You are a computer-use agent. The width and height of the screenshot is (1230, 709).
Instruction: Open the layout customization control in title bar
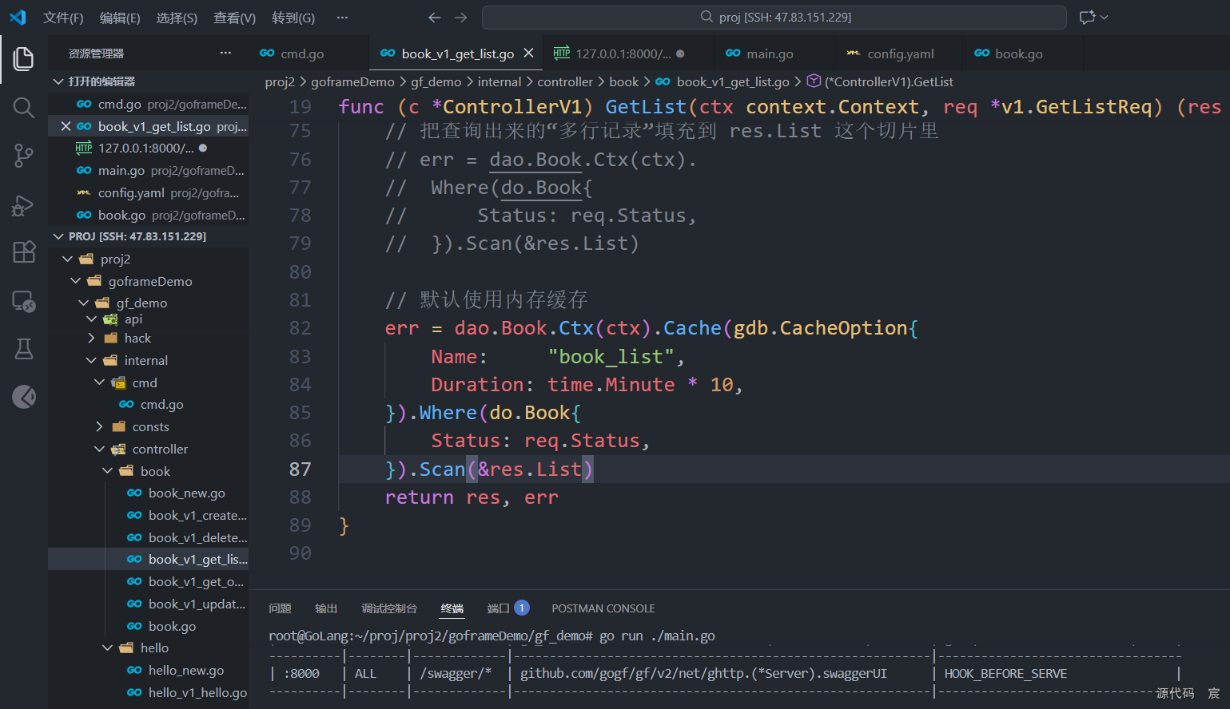pyautogui.click(x=1093, y=17)
